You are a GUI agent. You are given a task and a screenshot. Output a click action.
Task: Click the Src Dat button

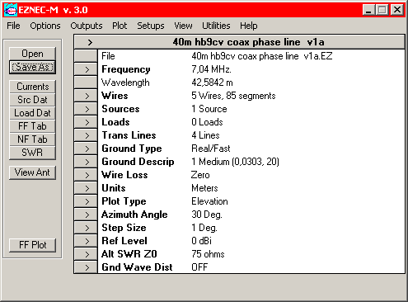(x=32, y=100)
